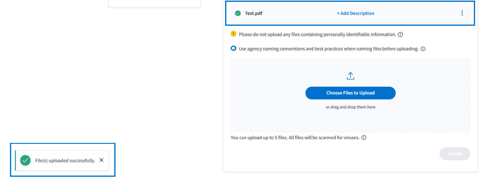
Task: Click the Submit button
Action: tap(455, 154)
